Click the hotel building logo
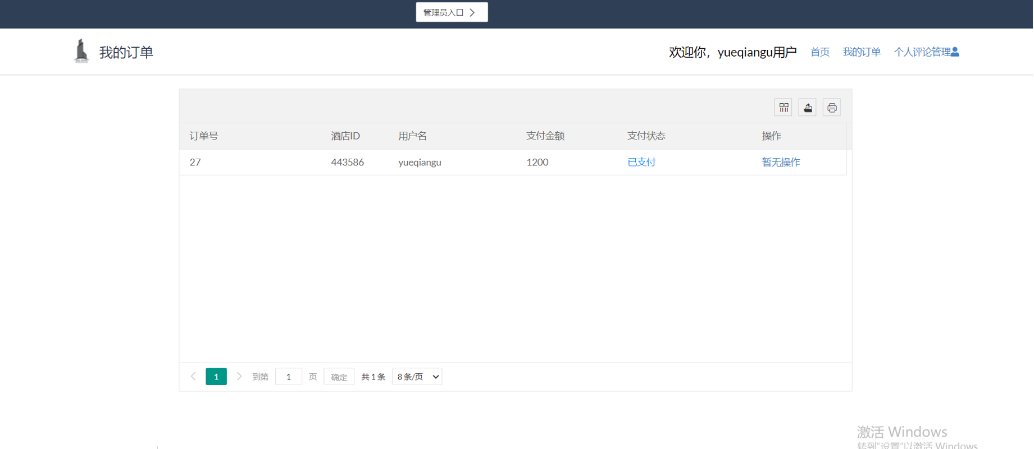Image resolution: width=1034 pixels, height=449 pixels. point(81,51)
